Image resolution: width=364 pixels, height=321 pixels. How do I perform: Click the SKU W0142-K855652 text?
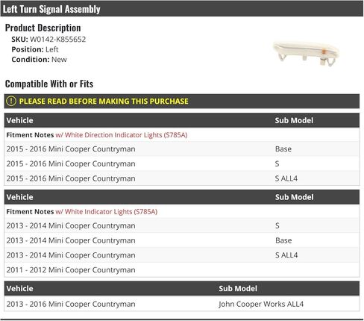pos(48,40)
